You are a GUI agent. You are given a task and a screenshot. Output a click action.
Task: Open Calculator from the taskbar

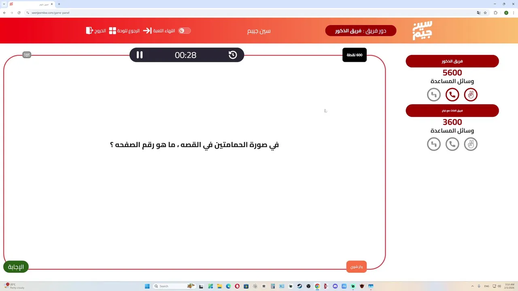(x=273, y=286)
